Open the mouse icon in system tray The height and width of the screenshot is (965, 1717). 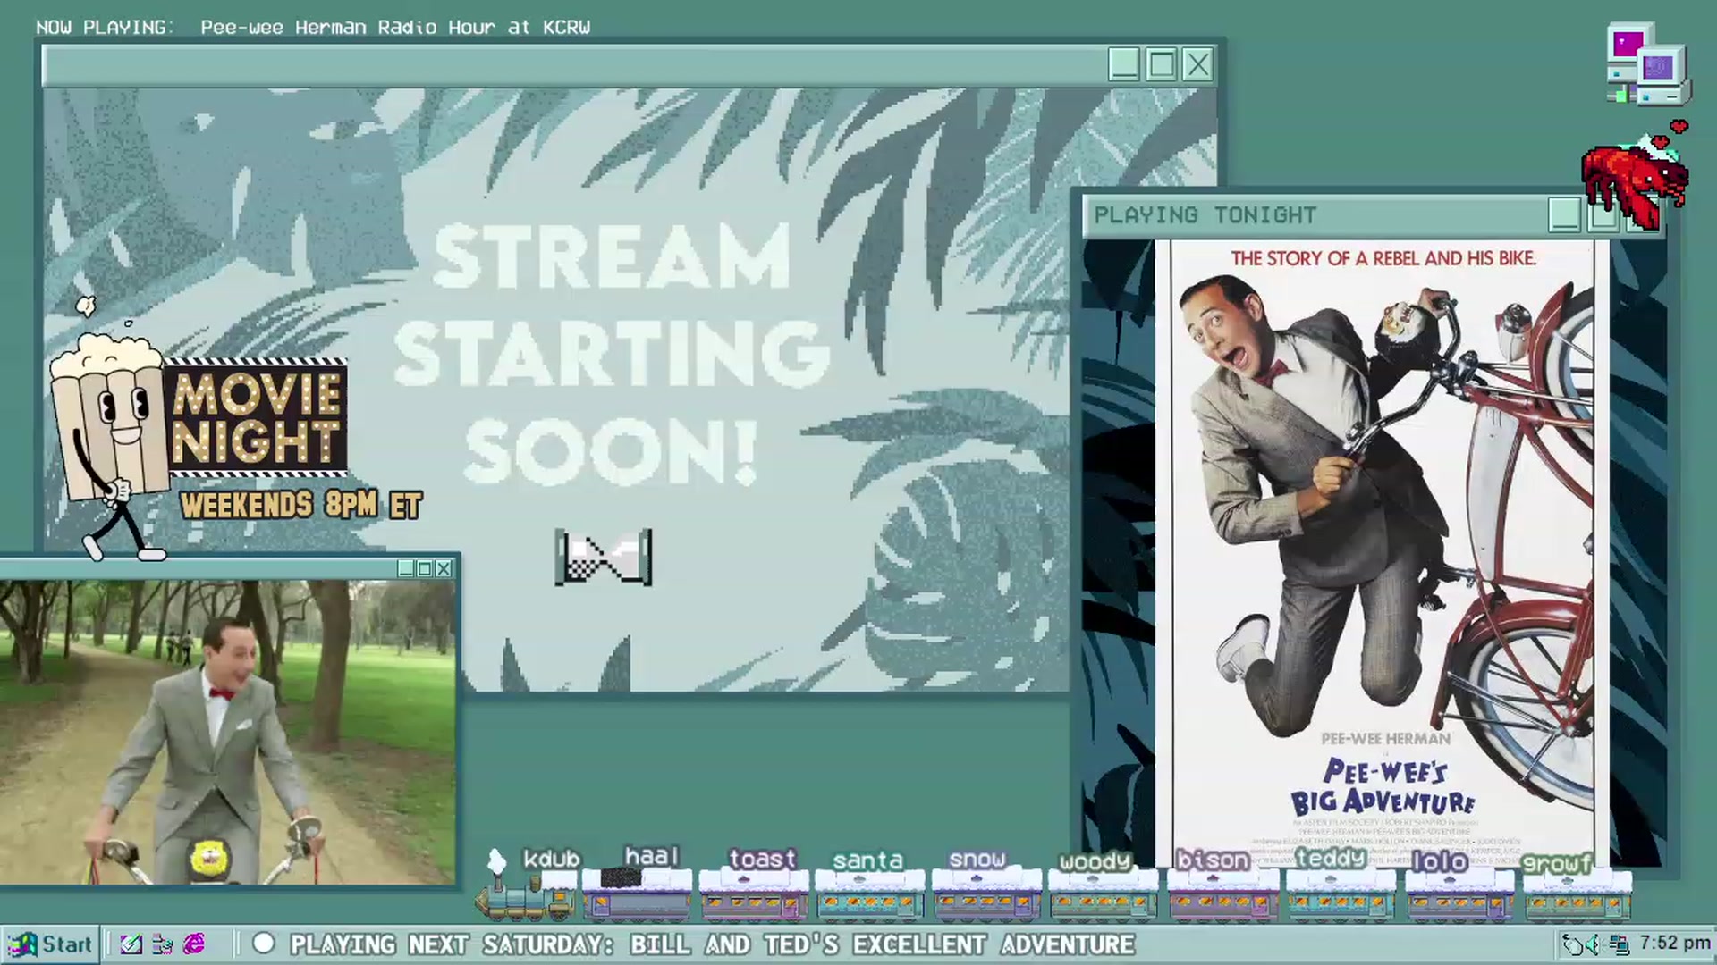(x=1571, y=944)
